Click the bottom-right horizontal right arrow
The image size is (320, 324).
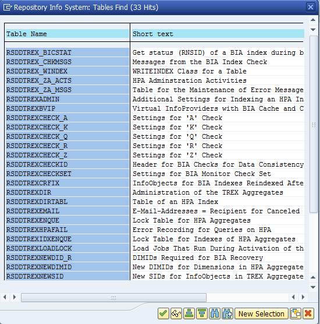[x=303, y=297]
